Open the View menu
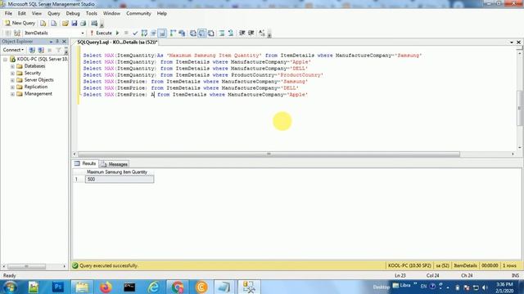This screenshot has width=524, height=294. [36, 14]
